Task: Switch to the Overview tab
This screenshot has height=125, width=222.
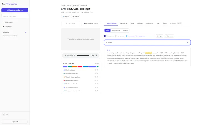Action: pos(123,23)
